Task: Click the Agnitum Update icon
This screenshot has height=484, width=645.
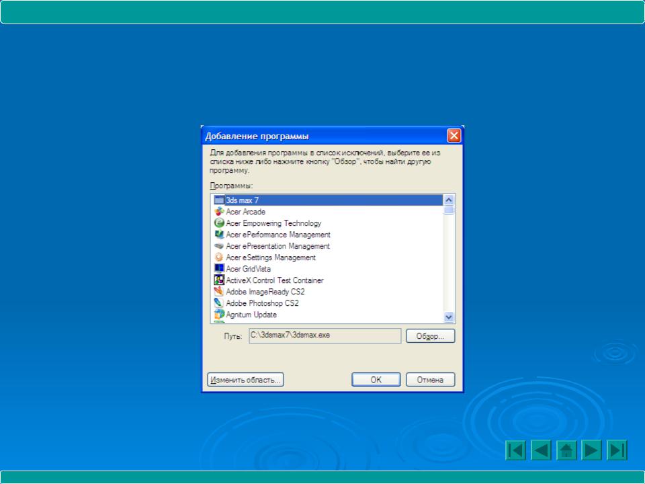Action: pyautogui.click(x=219, y=315)
